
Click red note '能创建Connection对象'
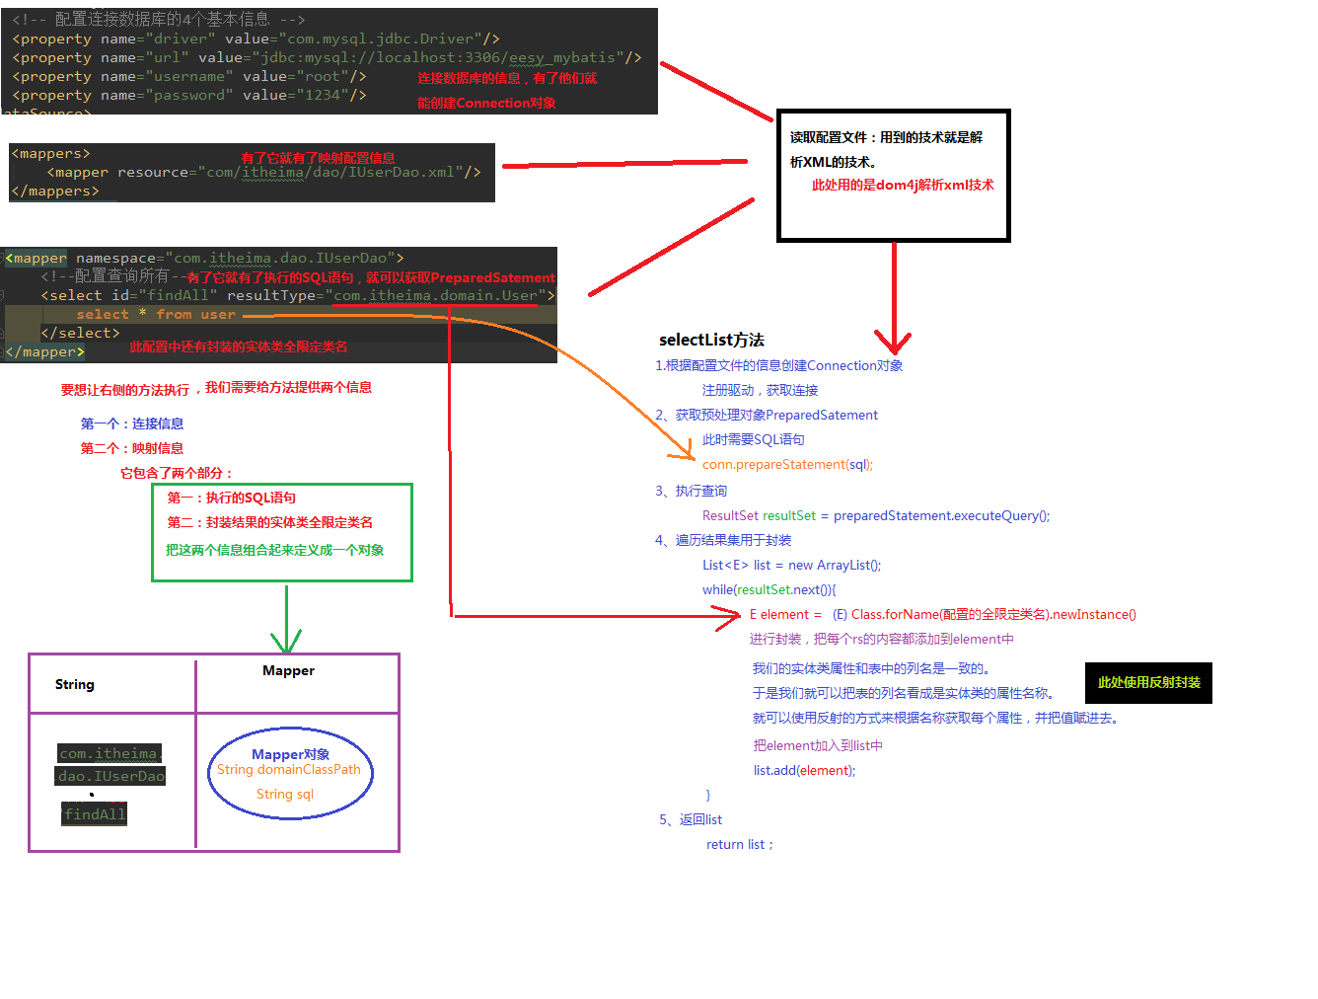(486, 103)
